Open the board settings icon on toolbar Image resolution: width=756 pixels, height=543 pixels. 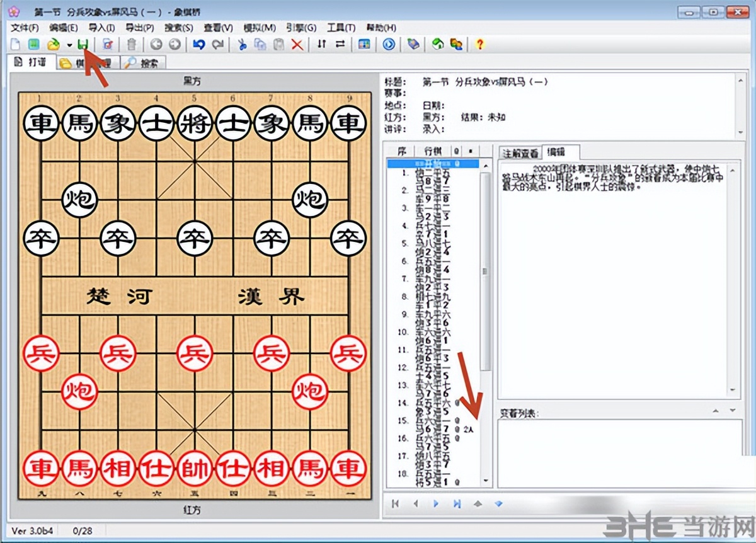[364, 44]
